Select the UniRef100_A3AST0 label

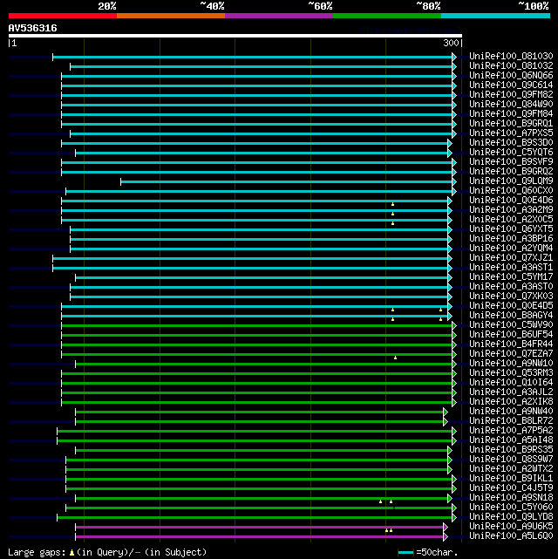[511, 287]
